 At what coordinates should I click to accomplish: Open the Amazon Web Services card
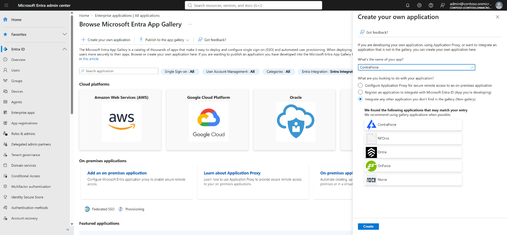click(x=120, y=120)
